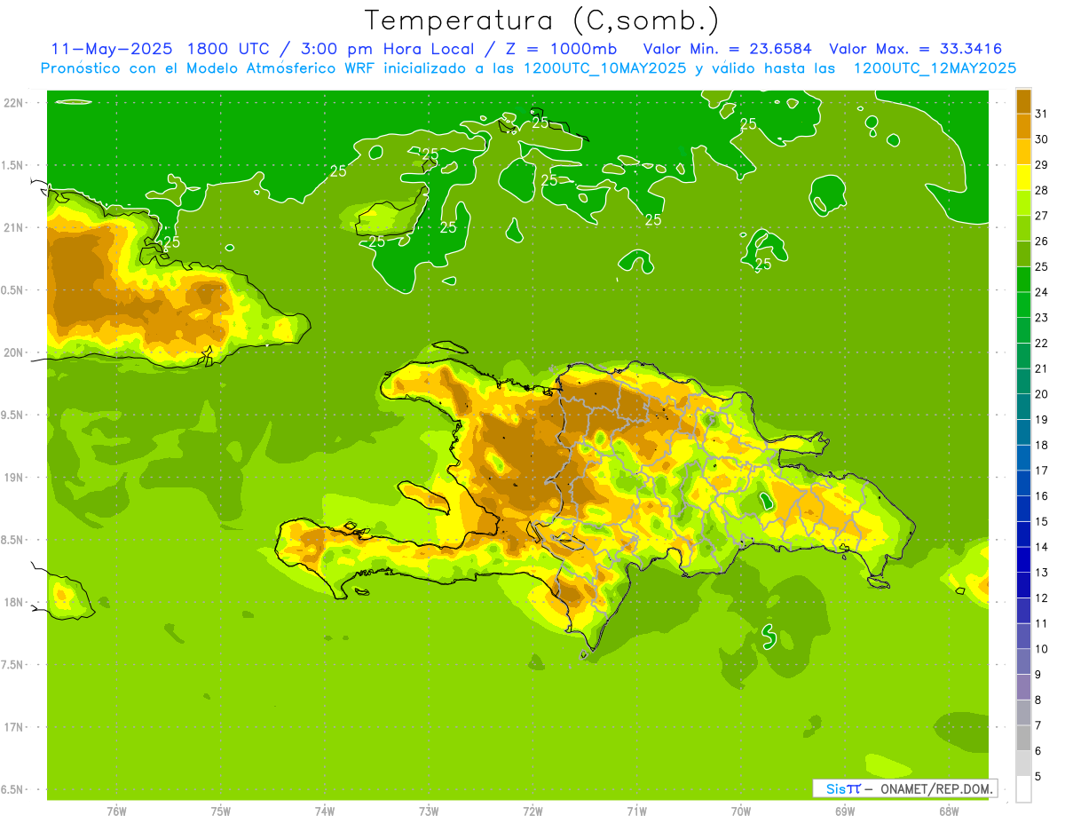Click legend value '5' on the colorbar
Screen dimensions: 1065x823
pos(1037,776)
